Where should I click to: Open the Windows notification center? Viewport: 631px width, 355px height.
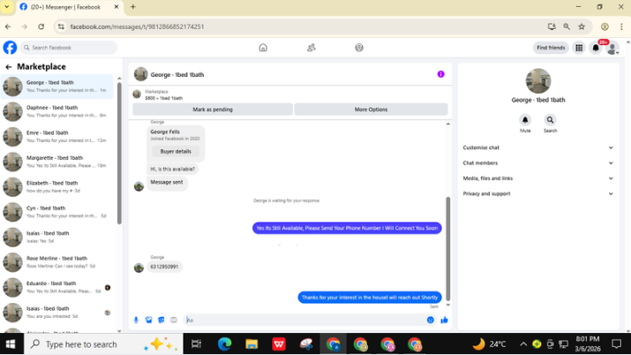(x=617, y=344)
